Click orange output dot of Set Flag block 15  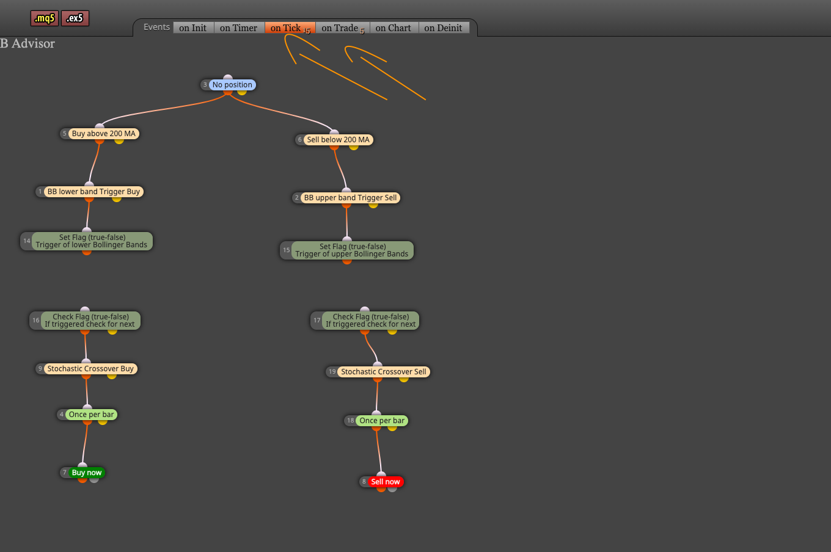(347, 261)
